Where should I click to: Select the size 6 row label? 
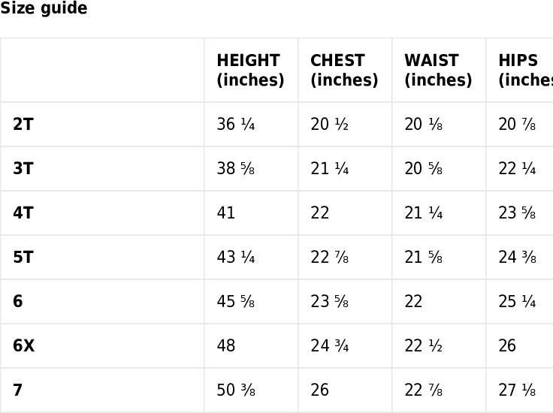click(x=18, y=302)
